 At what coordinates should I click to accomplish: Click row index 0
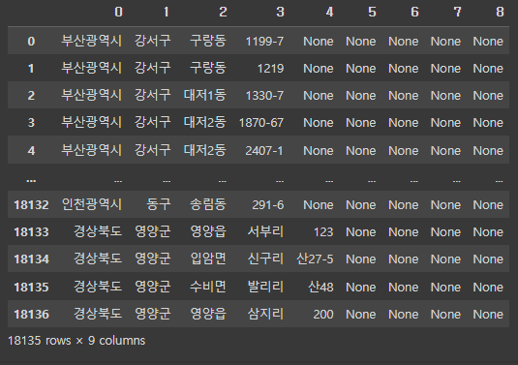click(31, 42)
